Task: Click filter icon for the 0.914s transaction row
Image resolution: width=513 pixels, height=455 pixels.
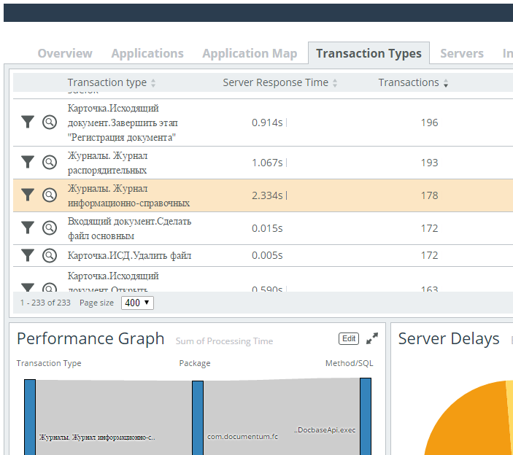Action: click(28, 122)
